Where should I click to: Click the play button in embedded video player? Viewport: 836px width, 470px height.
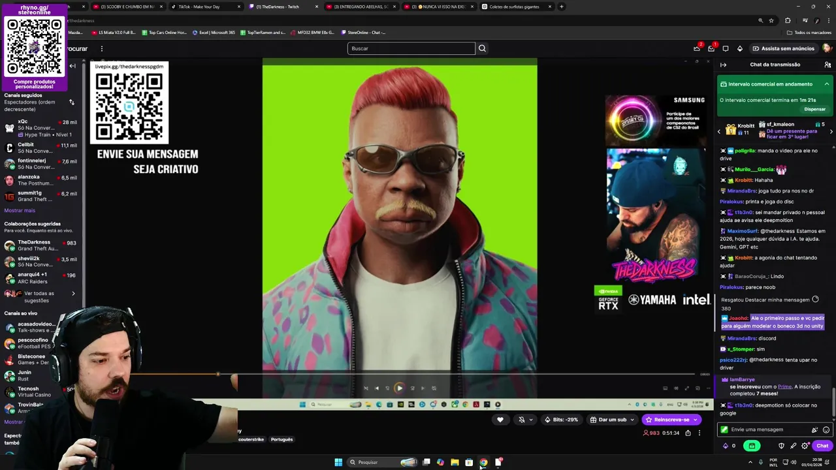pyautogui.click(x=400, y=388)
